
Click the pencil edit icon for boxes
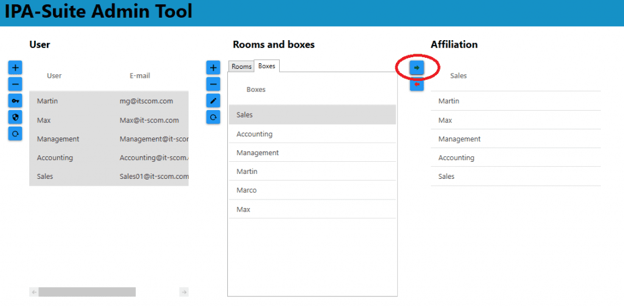click(x=213, y=100)
